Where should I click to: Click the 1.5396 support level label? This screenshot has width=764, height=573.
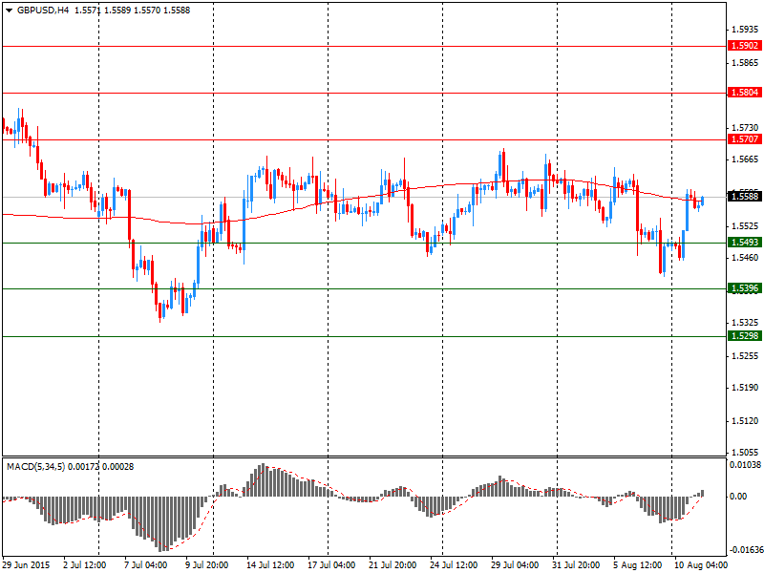point(745,288)
